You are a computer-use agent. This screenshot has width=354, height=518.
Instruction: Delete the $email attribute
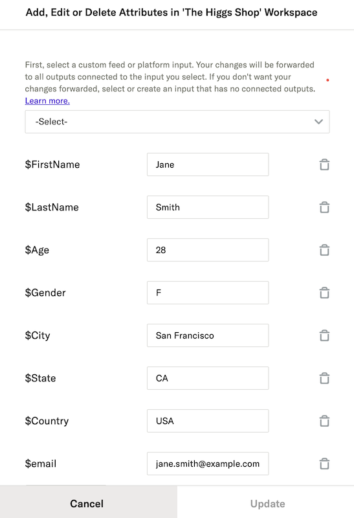324,464
